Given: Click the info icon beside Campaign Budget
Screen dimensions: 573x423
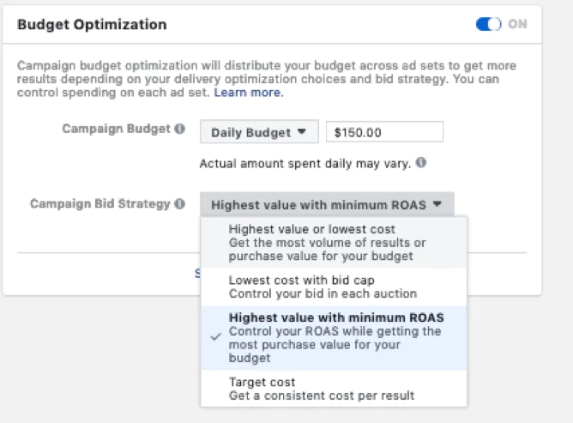Looking at the screenshot, I should pyautogui.click(x=179, y=130).
